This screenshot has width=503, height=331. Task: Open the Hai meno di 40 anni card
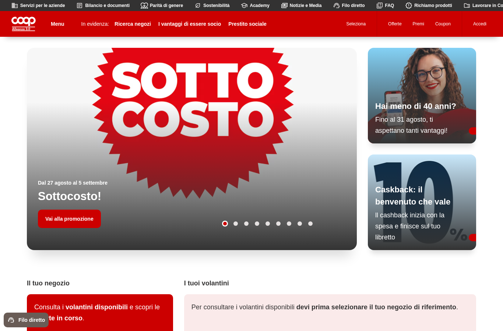[x=422, y=96]
